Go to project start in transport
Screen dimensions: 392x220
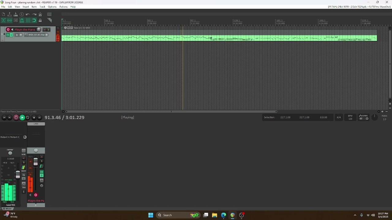pyautogui.click(x=4, y=118)
